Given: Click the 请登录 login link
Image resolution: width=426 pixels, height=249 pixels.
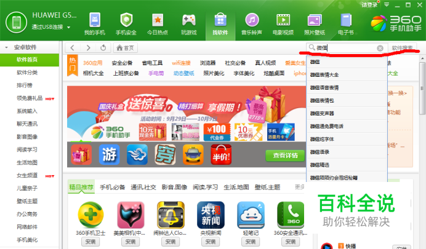Looking at the screenshot, I should click(369, 5).
